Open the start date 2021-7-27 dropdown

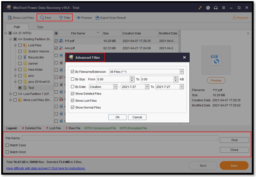[147, 87]
